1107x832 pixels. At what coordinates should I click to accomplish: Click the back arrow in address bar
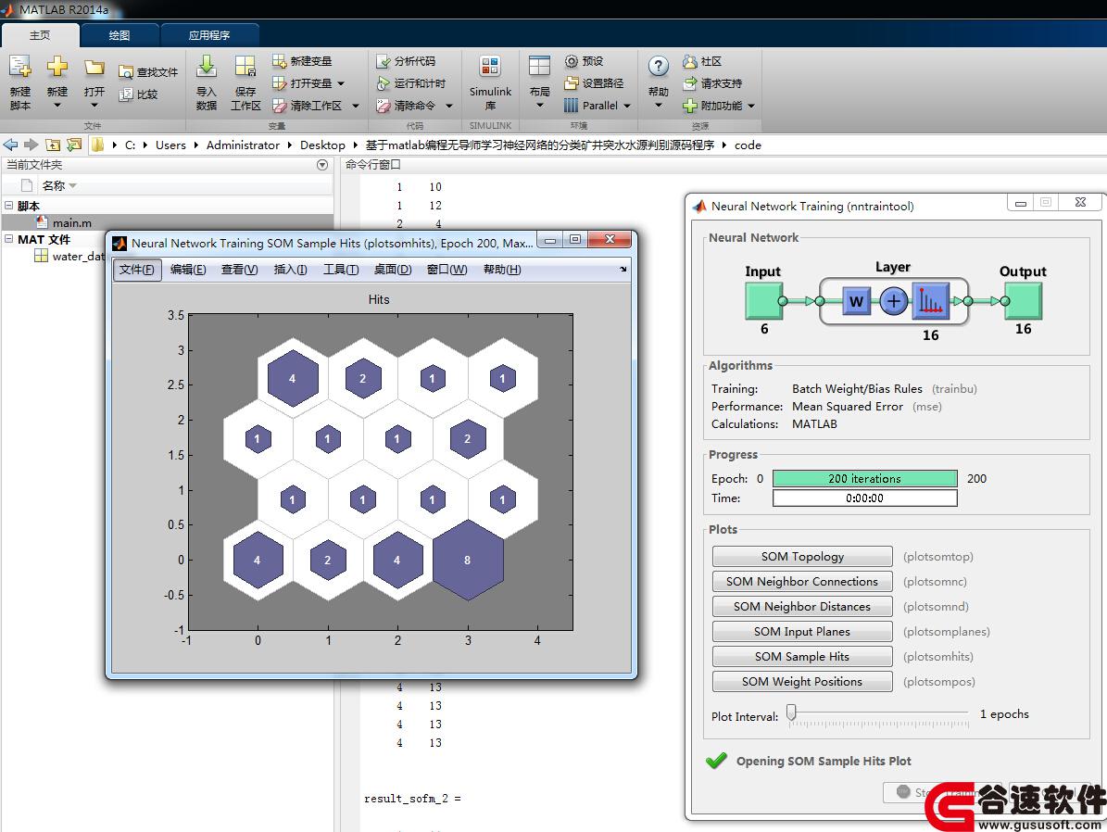[10, 145]
